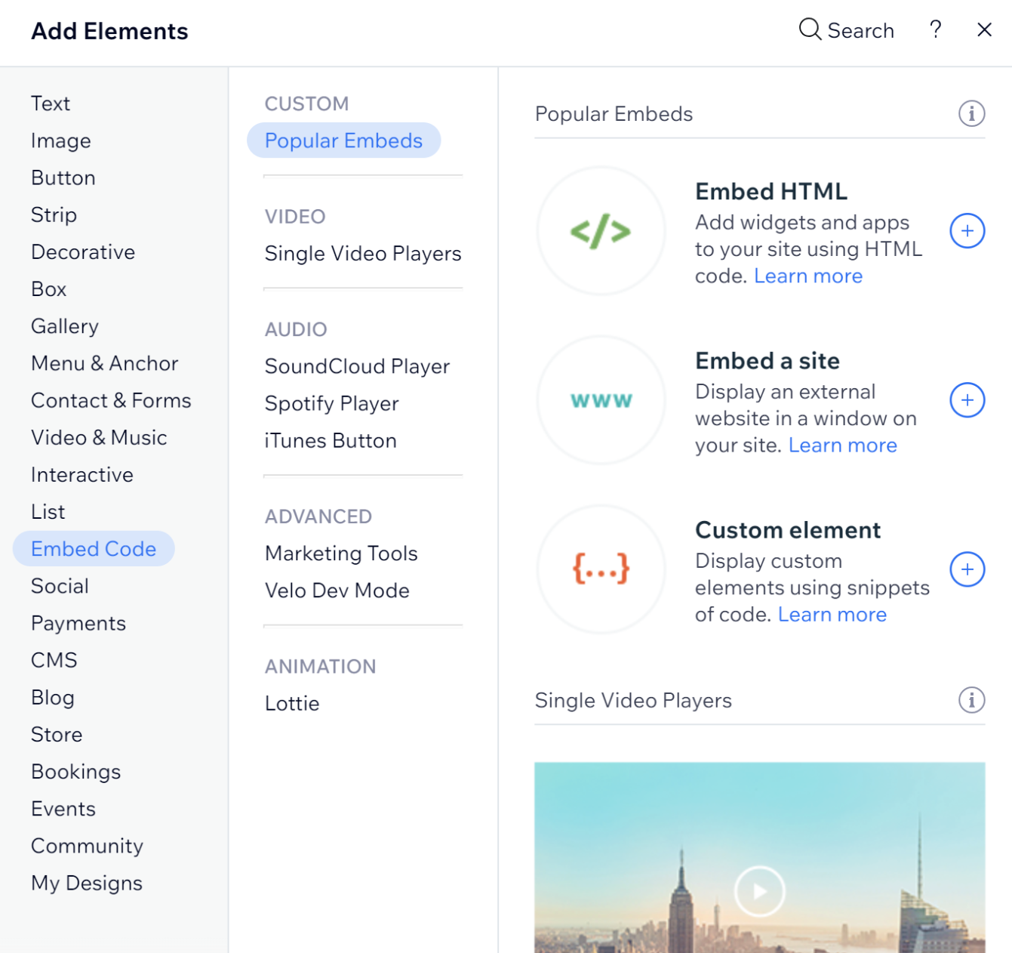
Task: Select Video & Music category
Action: (99, 438)
